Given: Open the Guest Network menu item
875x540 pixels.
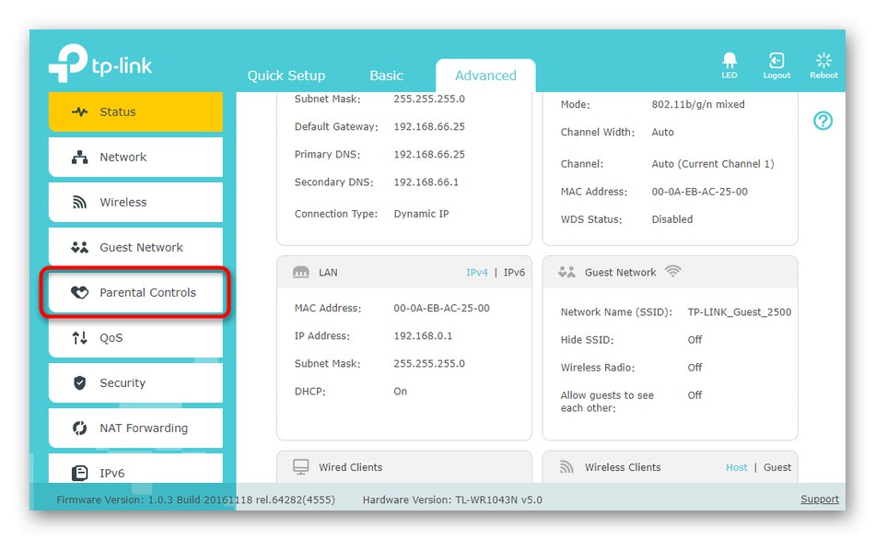Looking at the screenshot, I should pos(135,247).
